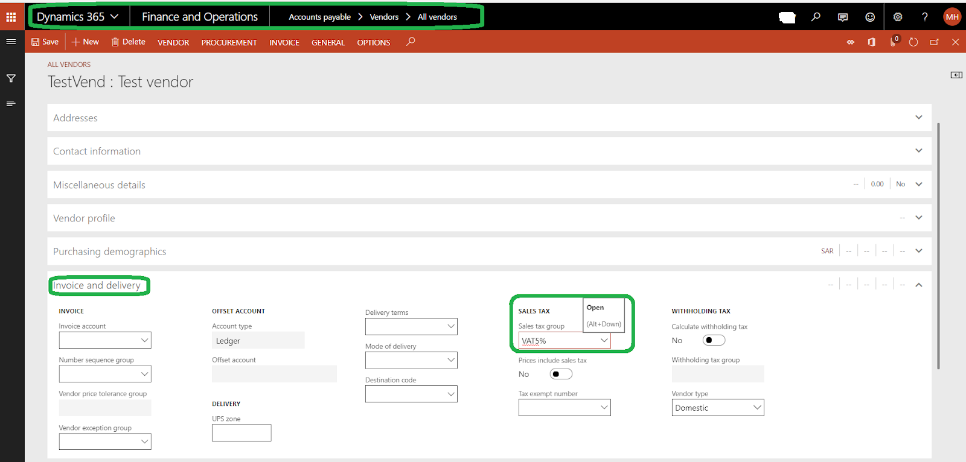This screenshot has width=966, height=462.
Task: Save the vendor record
Action: [x=45, y=42]
